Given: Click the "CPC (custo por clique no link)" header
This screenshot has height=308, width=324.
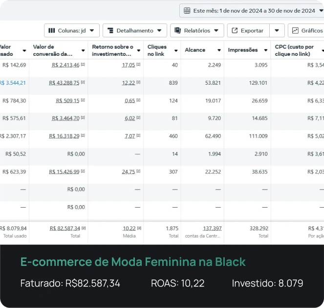Looking at the screenshot, I should 295,50.
